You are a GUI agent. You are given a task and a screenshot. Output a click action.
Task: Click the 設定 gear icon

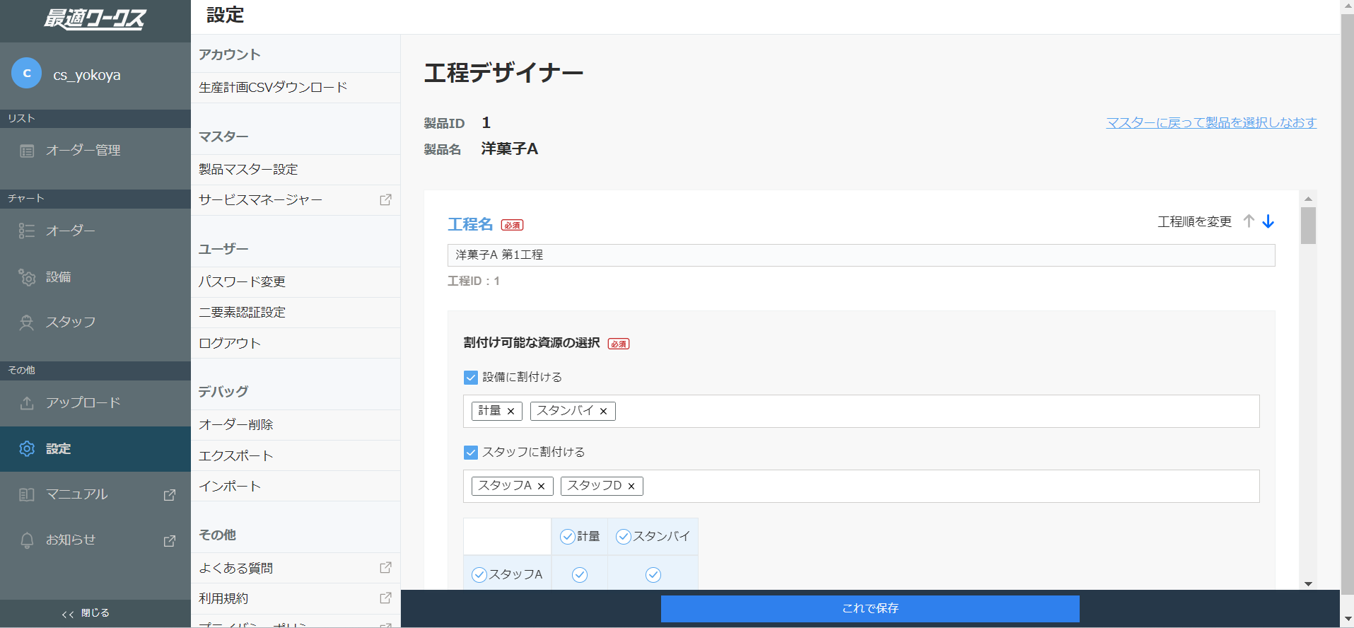[27, 448]
